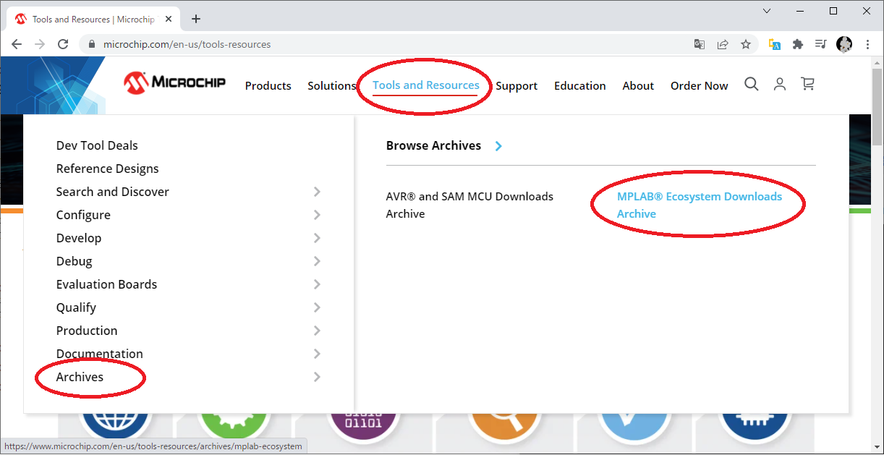This screenshot has height=455, width=884.
Task: Open the shopping cart icon
Action: point(808,85)
